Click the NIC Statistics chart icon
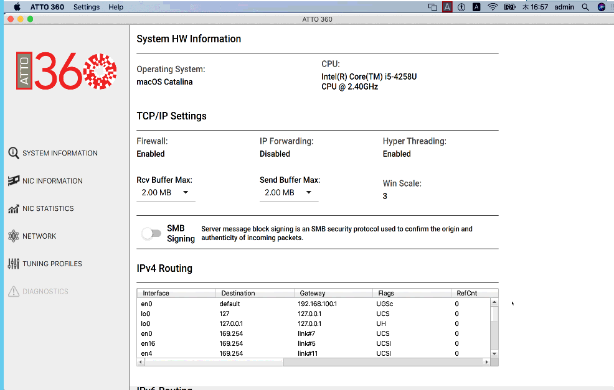Screen dimensions: 614x390 [x=13, y=208]
